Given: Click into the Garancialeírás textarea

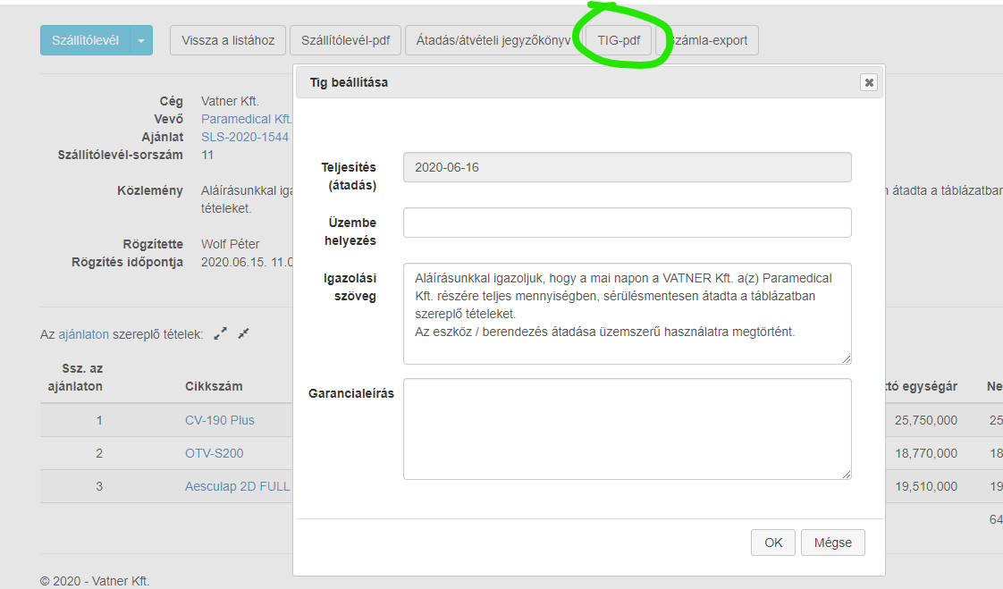Looking at the screenshot, I should tap(627, 429).
